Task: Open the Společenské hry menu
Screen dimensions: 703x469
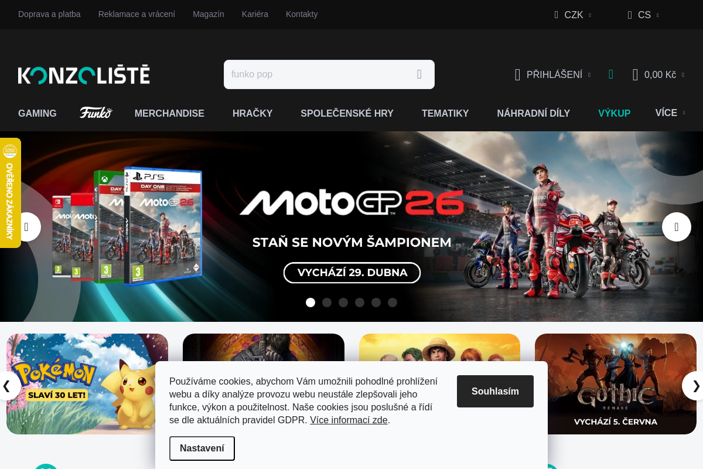Action: click(x=347, y=113)
